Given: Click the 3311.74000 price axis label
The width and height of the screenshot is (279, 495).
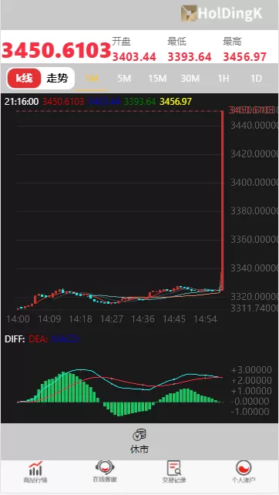Looking at the screenshot, I should pos(254,308).
